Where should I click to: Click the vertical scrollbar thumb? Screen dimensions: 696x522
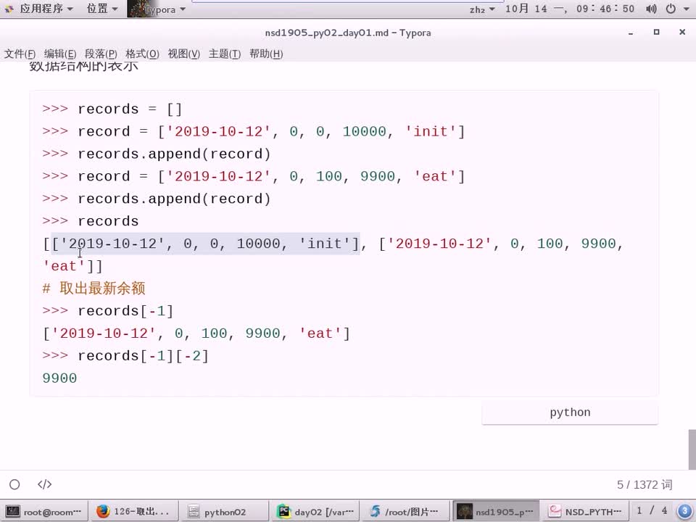692,448
